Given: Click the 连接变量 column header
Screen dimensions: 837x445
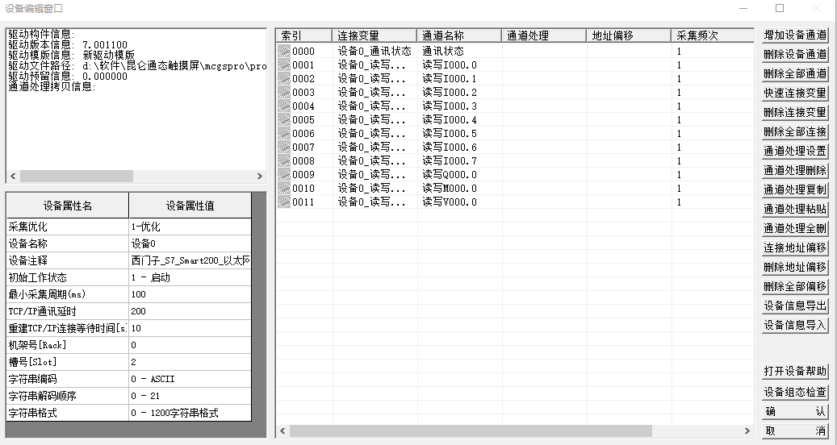Looking at the screenshot, I should coord(375,35).
